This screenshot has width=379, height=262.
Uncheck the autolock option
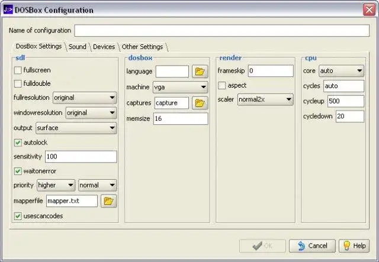(18, 143)
